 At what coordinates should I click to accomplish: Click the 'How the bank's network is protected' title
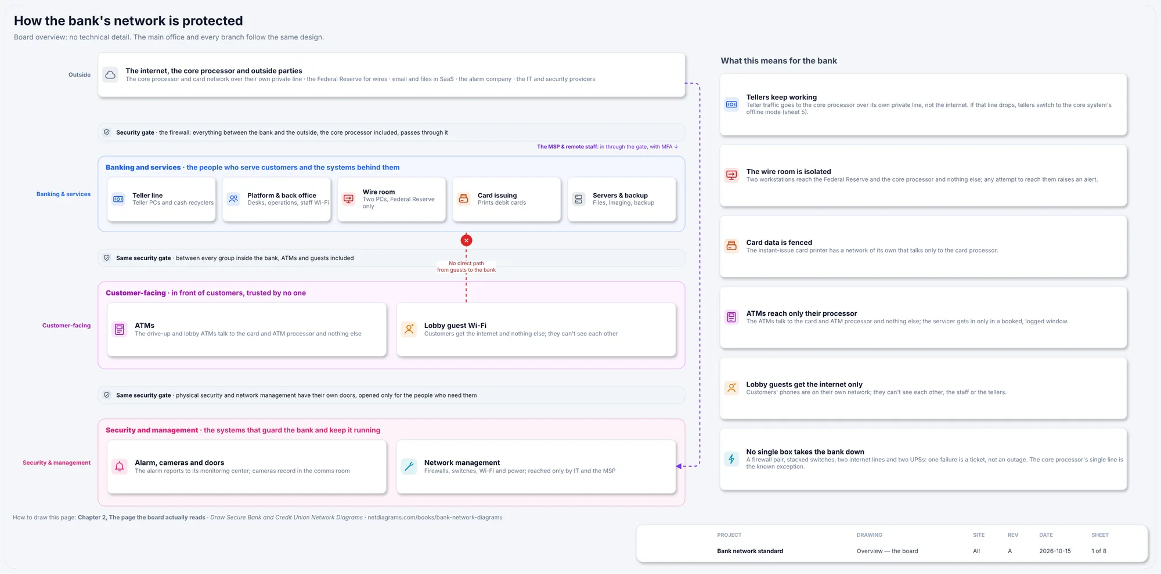128,21
